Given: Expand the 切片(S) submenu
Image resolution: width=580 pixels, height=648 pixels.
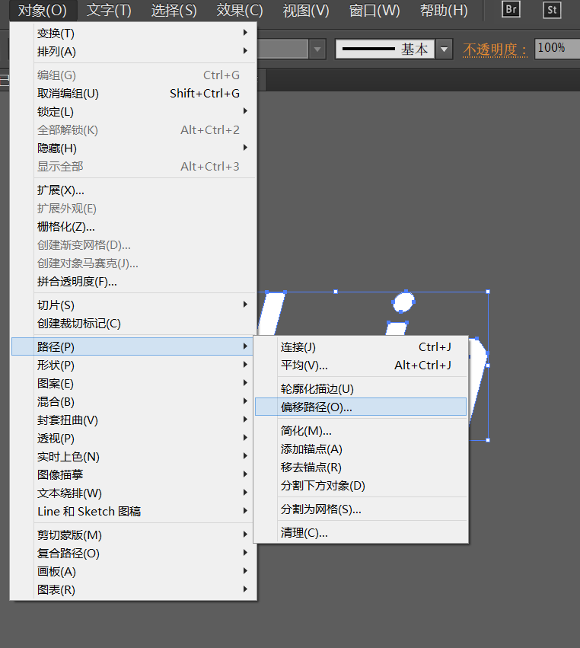Looking at the screenshot, I should pyautogui.click(x=134, y=305).
